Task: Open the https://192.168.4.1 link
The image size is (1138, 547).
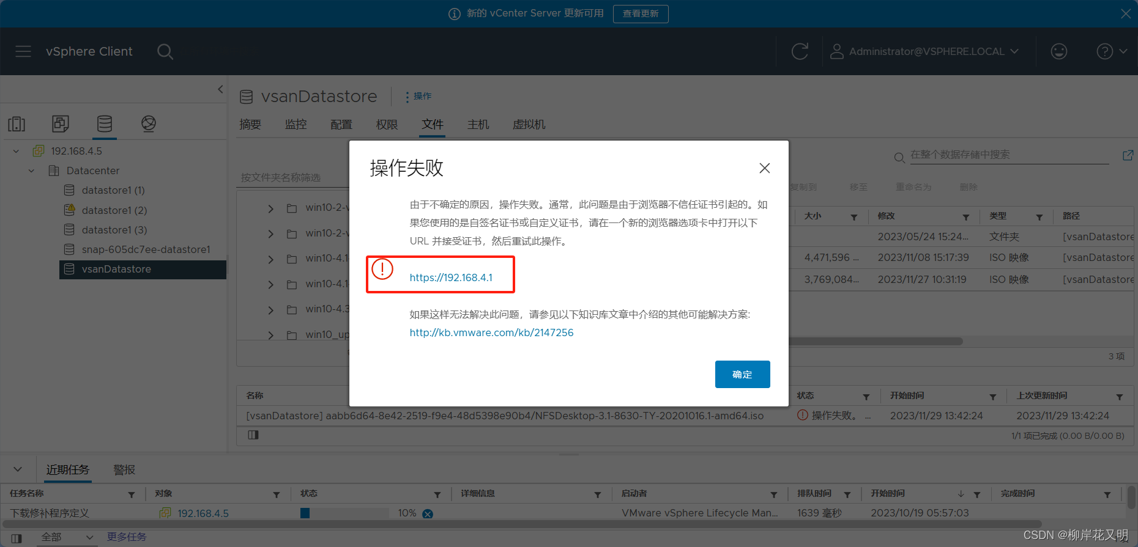Action: [451, 277]
